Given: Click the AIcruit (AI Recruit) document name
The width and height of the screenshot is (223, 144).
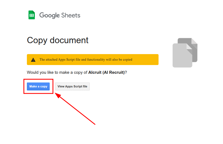Looking at the screenshot, I should tap(106, 72).
